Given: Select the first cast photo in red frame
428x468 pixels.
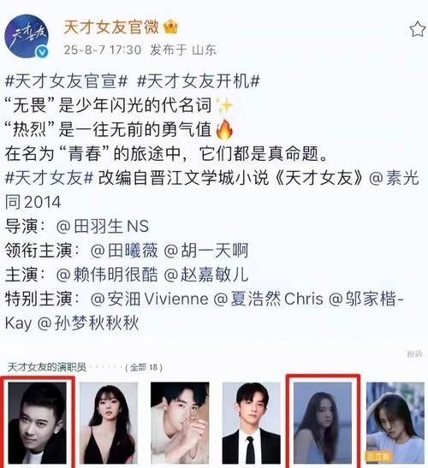Looking at the screenshot, I should coord(37,424).
